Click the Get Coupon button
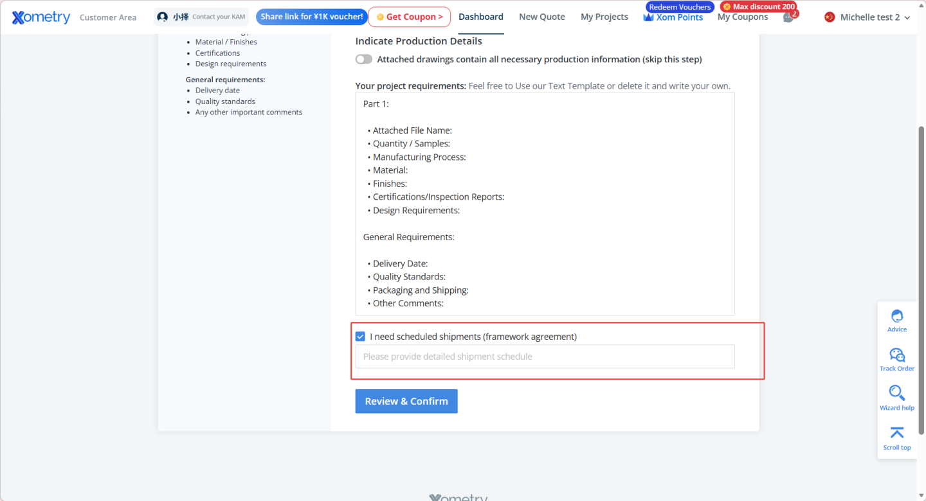The width and height of the screenshot is (926, 501). pos(409,17)
